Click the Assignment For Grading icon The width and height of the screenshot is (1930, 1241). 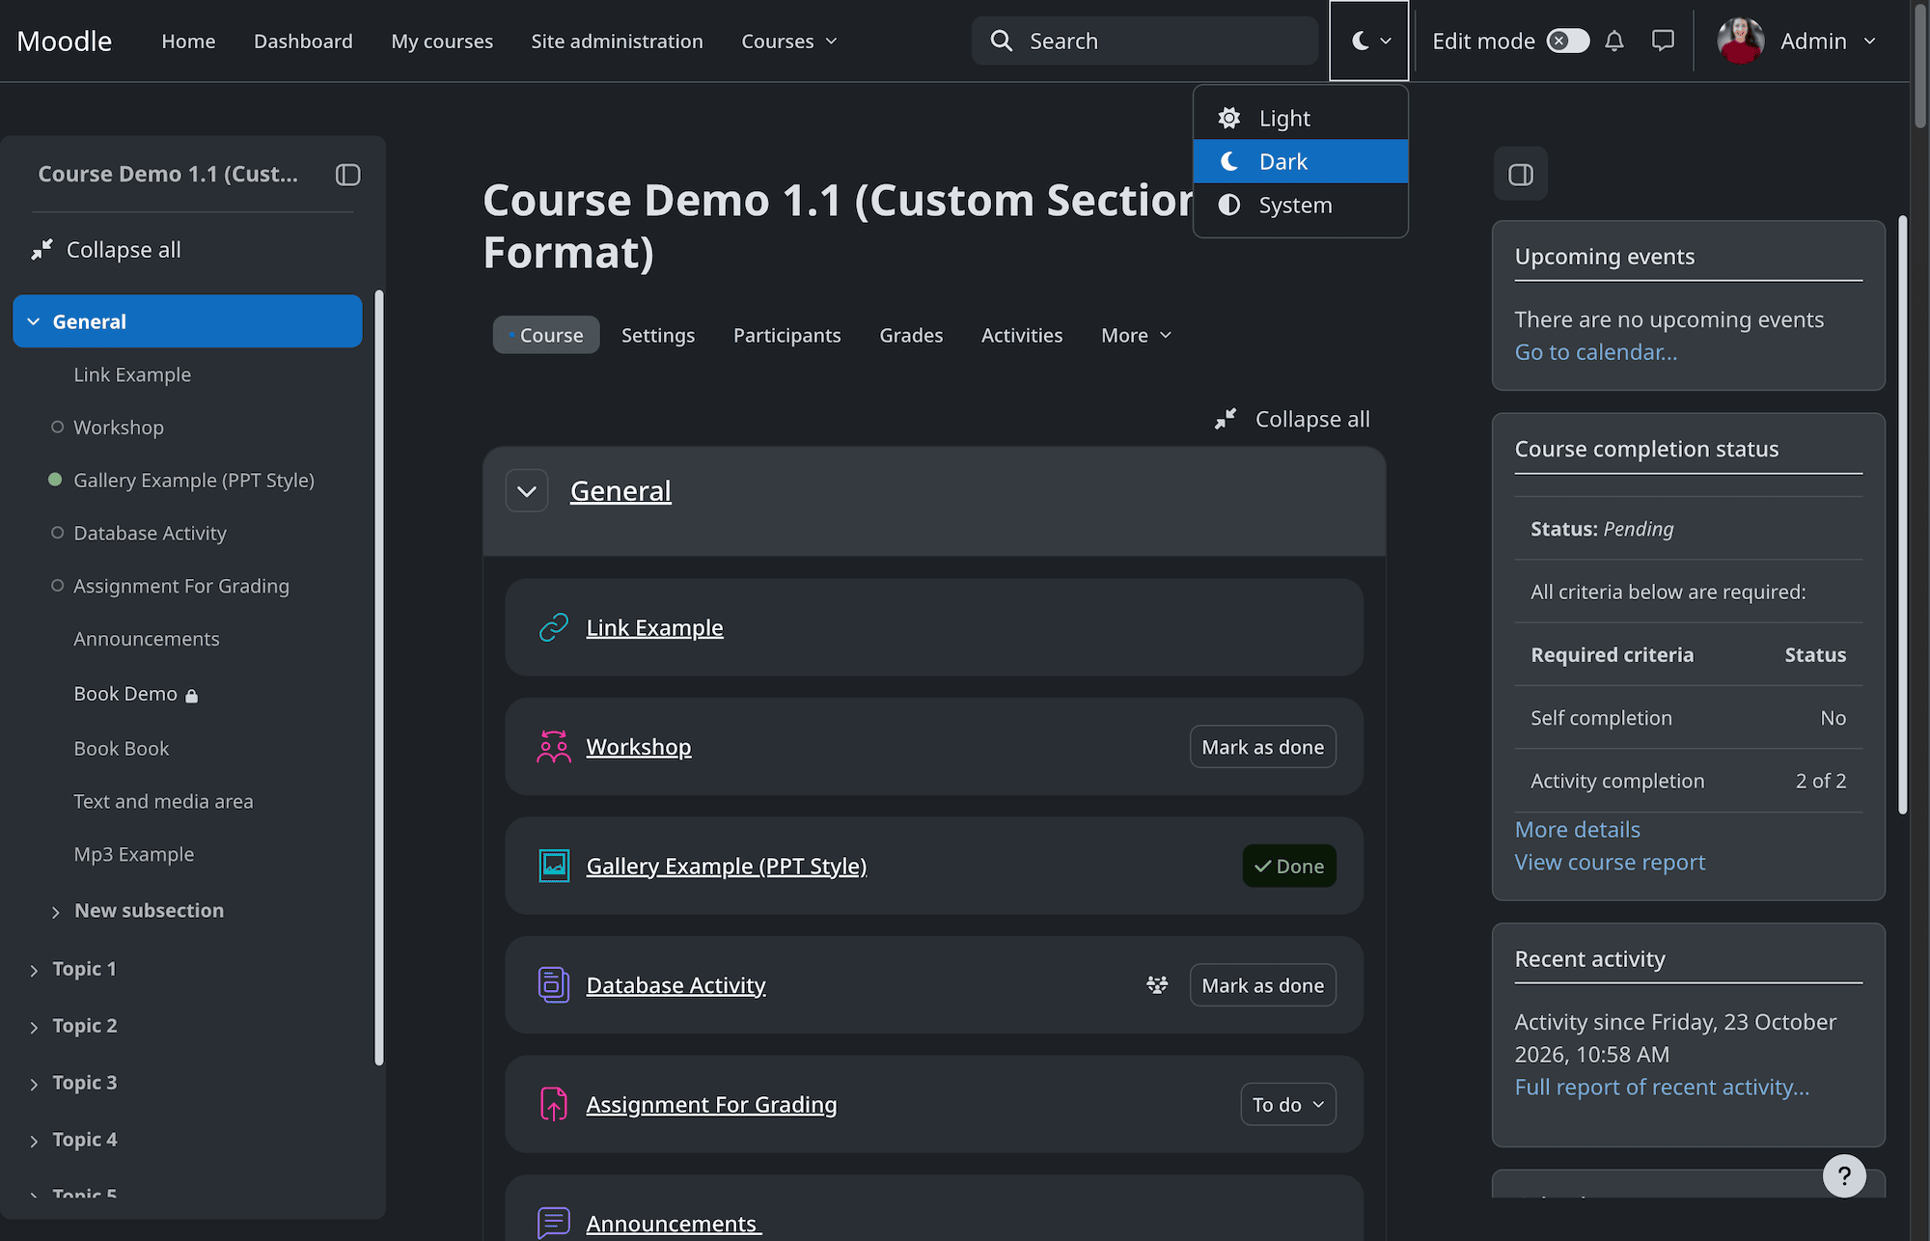coord(554,1104)
